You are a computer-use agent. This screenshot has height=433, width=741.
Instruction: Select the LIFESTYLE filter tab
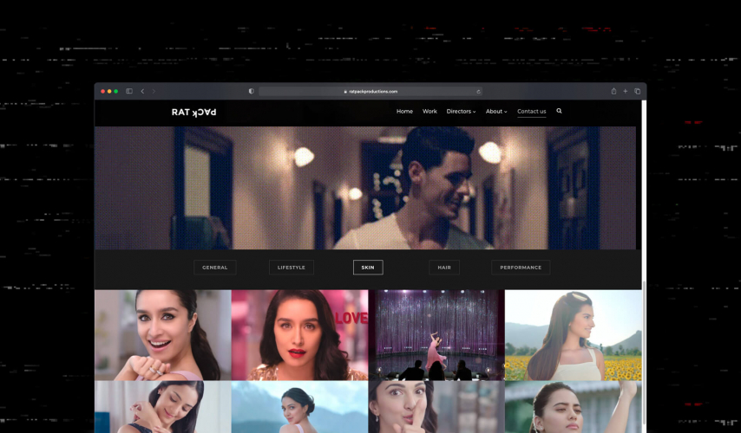pos(292,268)
